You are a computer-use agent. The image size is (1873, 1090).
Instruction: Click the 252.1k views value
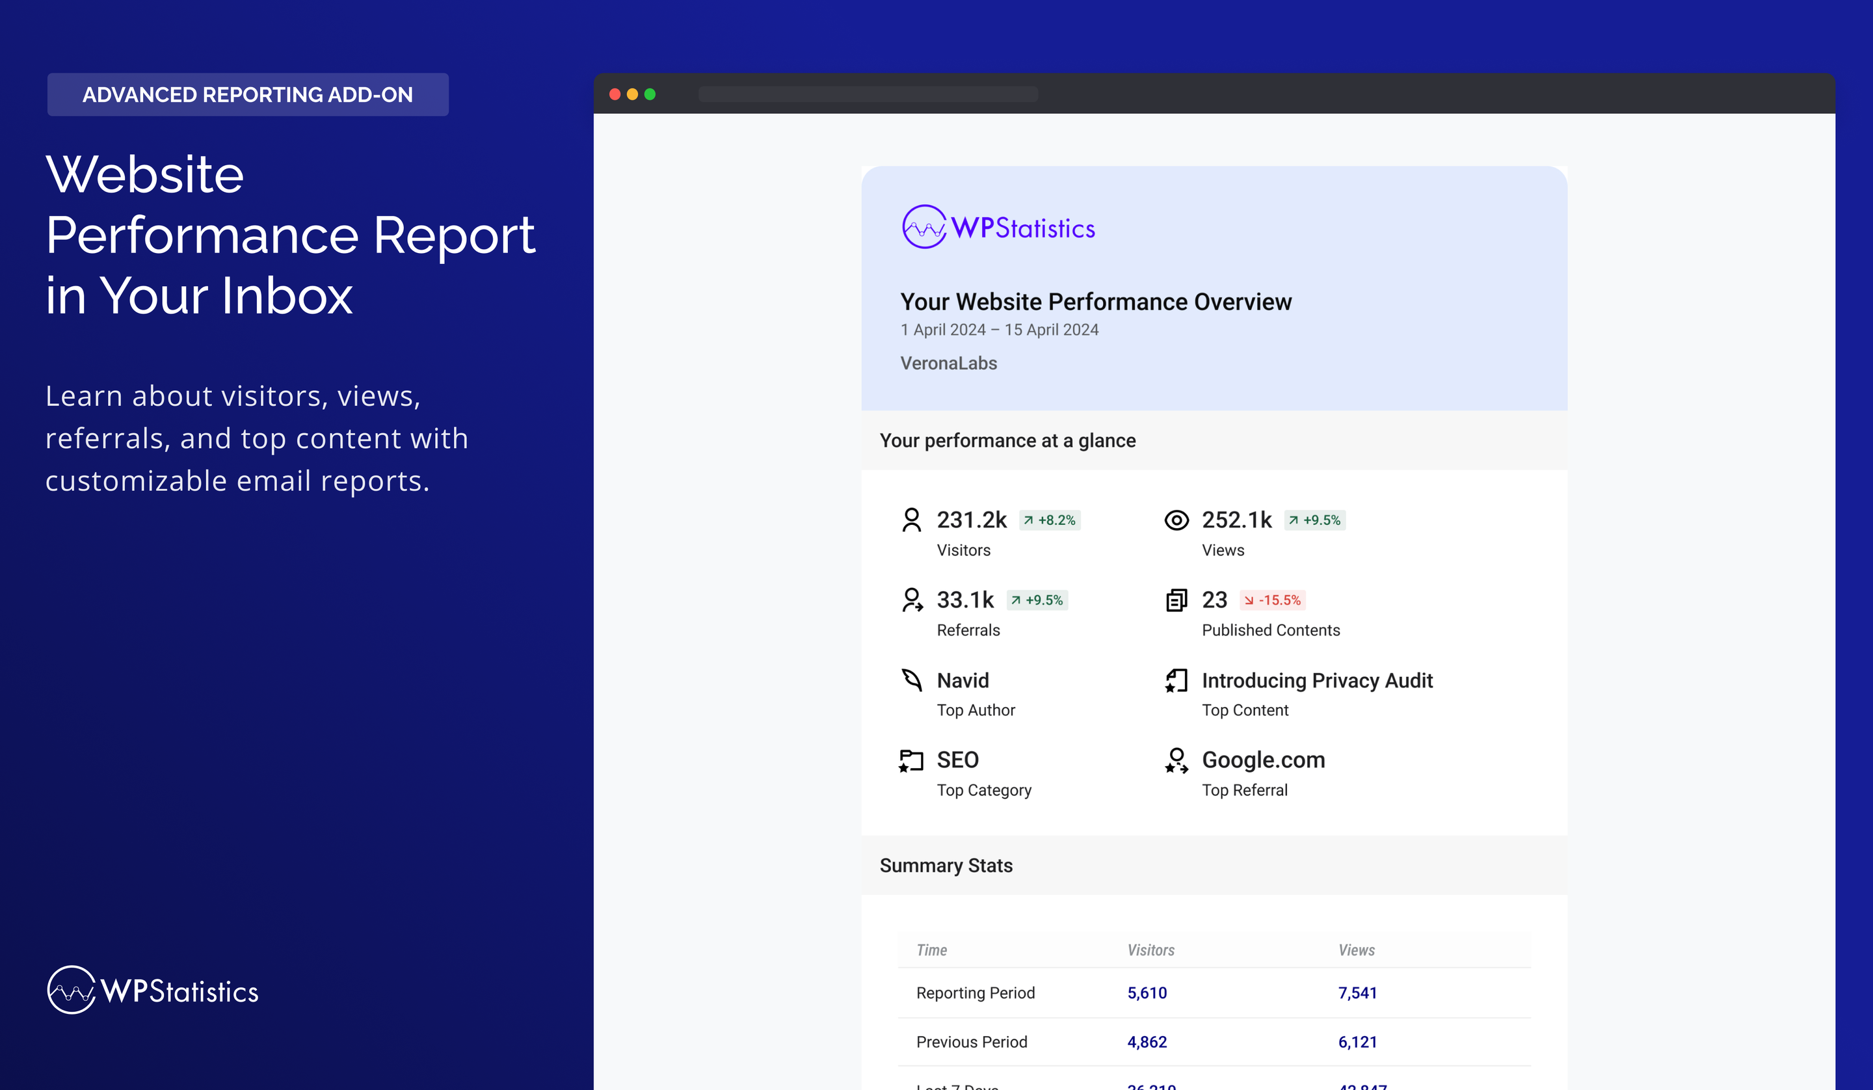pos(1237,520)
